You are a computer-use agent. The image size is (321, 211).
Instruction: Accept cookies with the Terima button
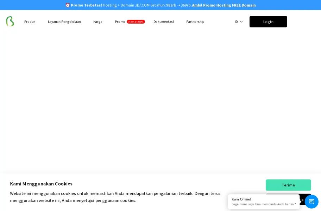click(288, 185)
